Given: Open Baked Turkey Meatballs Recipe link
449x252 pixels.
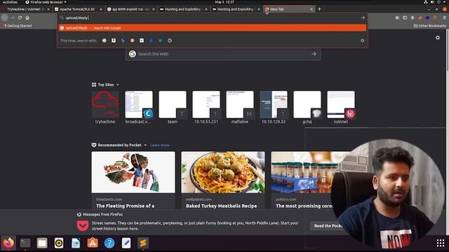Looking at the screenshot, I should point(222,206).
